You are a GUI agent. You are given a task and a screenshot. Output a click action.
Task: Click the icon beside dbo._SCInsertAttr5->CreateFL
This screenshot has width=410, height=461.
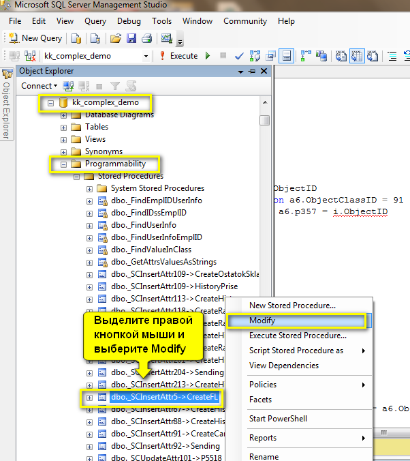point(102,398)
